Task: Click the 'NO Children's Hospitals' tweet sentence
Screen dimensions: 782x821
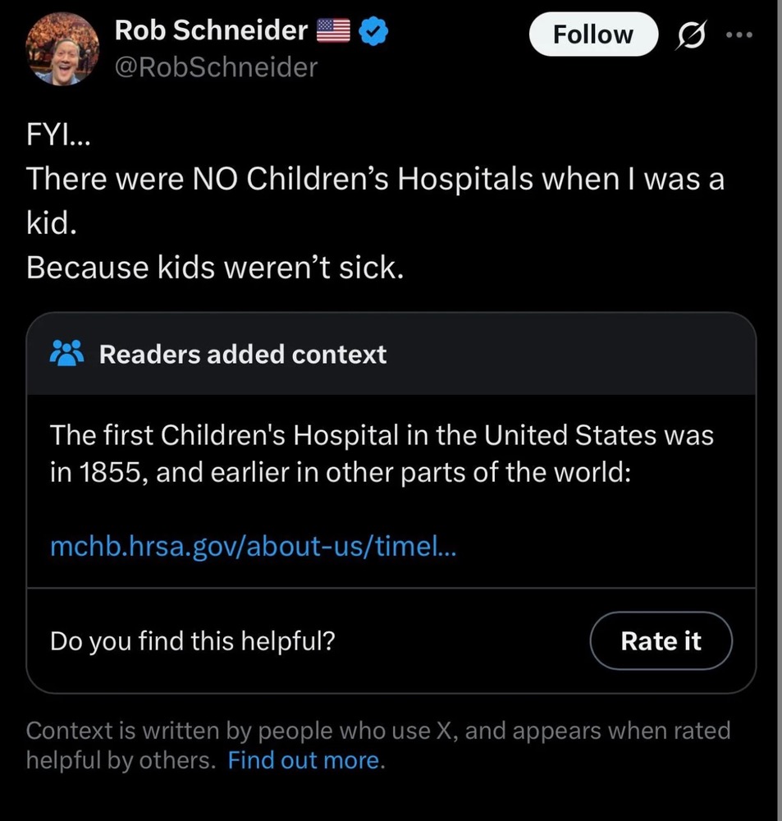Action: [x=375, y=179]
